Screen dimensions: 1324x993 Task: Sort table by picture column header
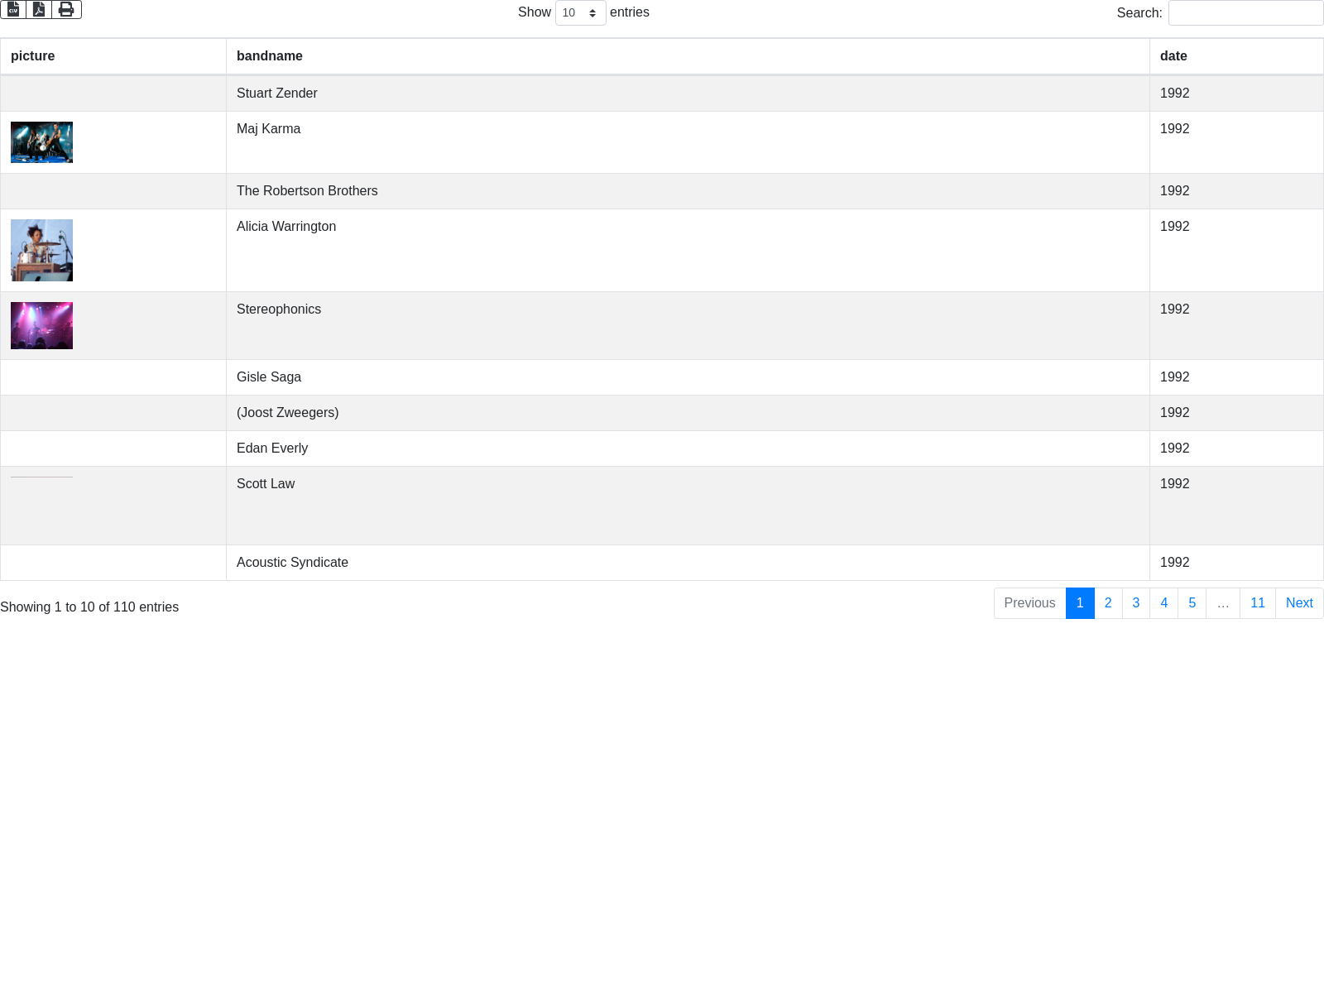click(33, 56)
